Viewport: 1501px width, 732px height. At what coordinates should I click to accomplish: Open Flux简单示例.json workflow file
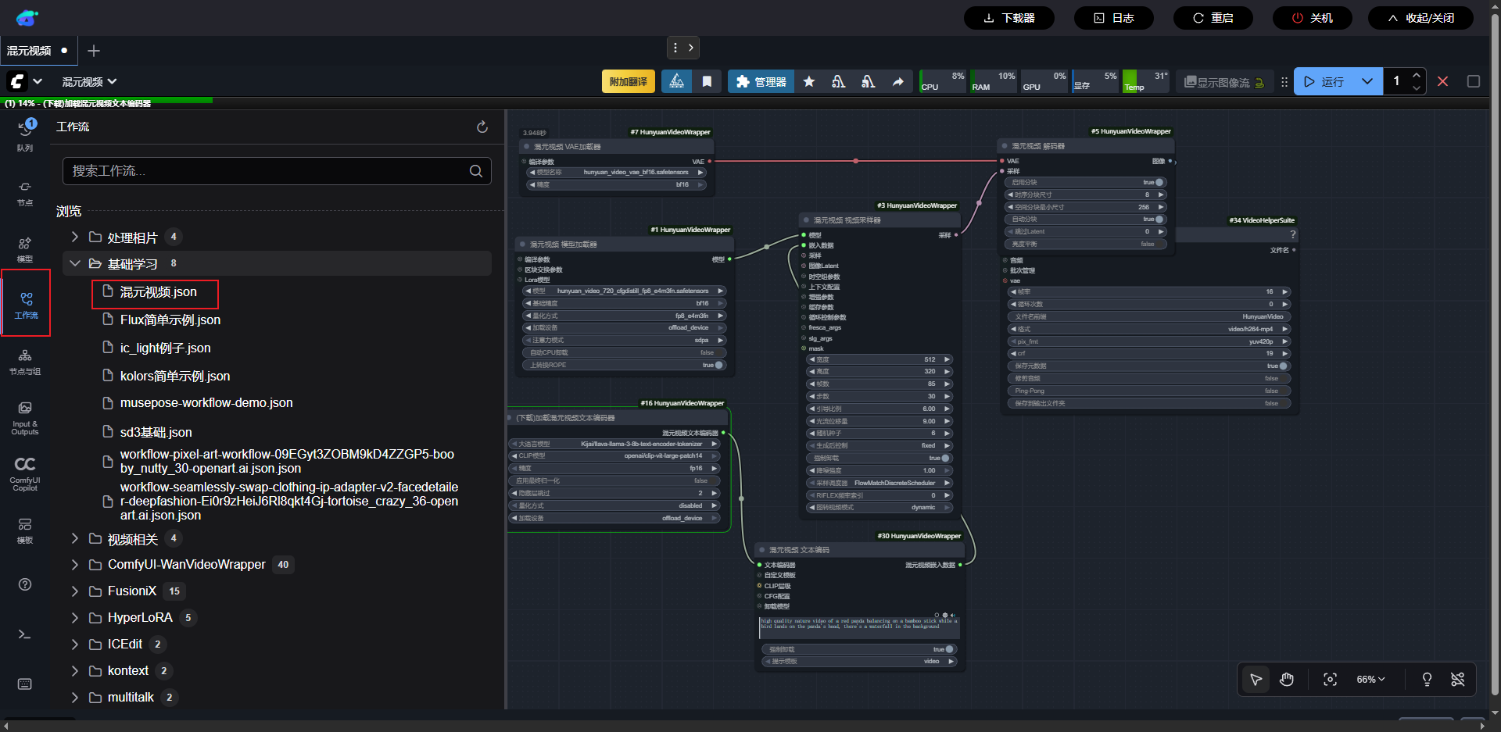pyautogui.click(x=170, y=320)
